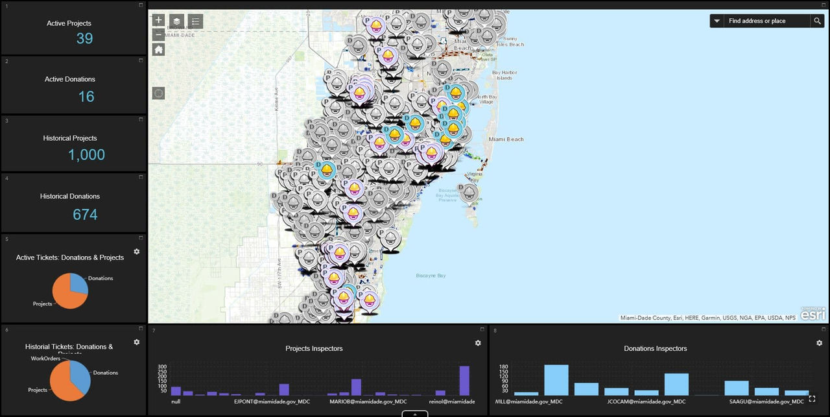Expand the Historical Donations widget

(140, 178)
